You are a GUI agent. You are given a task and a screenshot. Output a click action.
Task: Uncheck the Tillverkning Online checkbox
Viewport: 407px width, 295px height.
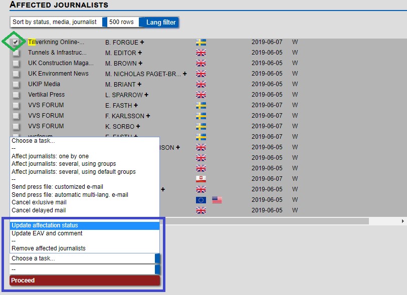click(16, 43)
